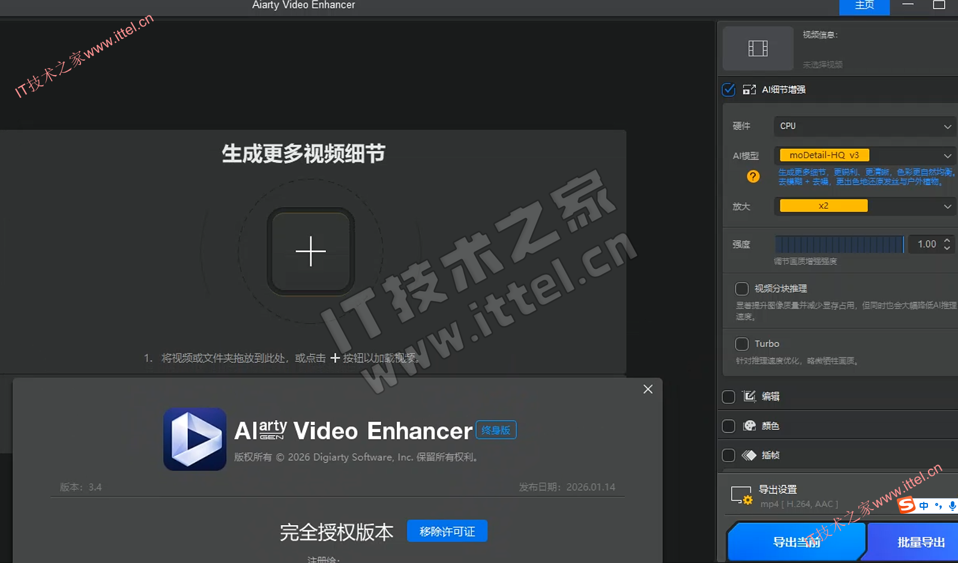The height and width of the screenshot is (563, 958).
Task: Open the 放大 x2 scale dropdown
Action: (x=864, y=206)
